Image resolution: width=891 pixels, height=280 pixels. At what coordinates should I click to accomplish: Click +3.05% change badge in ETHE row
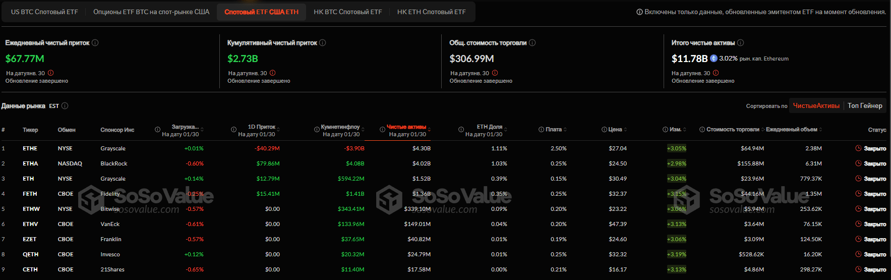click(677, 148)
